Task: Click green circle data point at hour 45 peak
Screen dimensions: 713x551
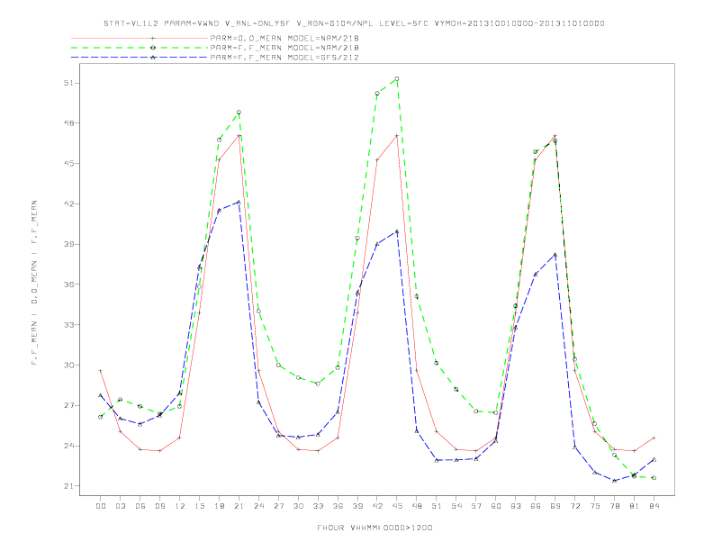Action: pos(397,78)
